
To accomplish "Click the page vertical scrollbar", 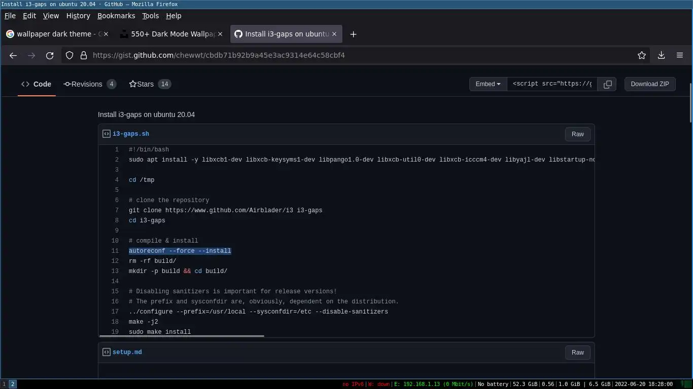I will [690, 102].
